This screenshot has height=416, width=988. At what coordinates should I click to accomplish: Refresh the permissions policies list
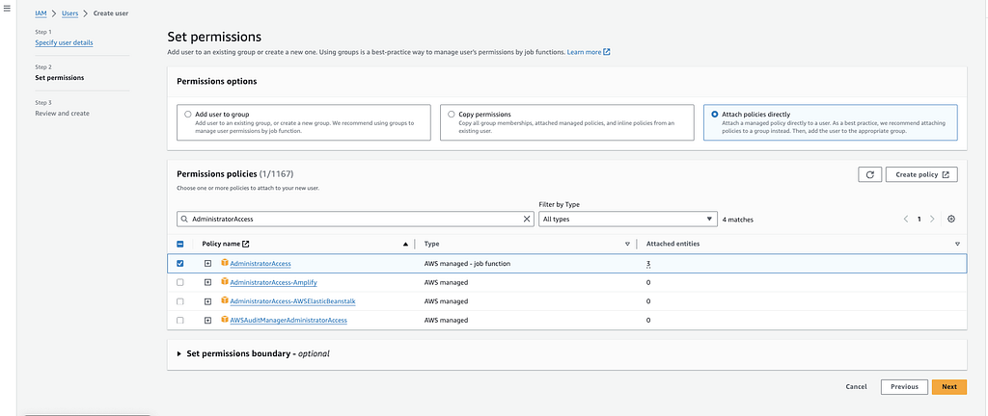869,174
